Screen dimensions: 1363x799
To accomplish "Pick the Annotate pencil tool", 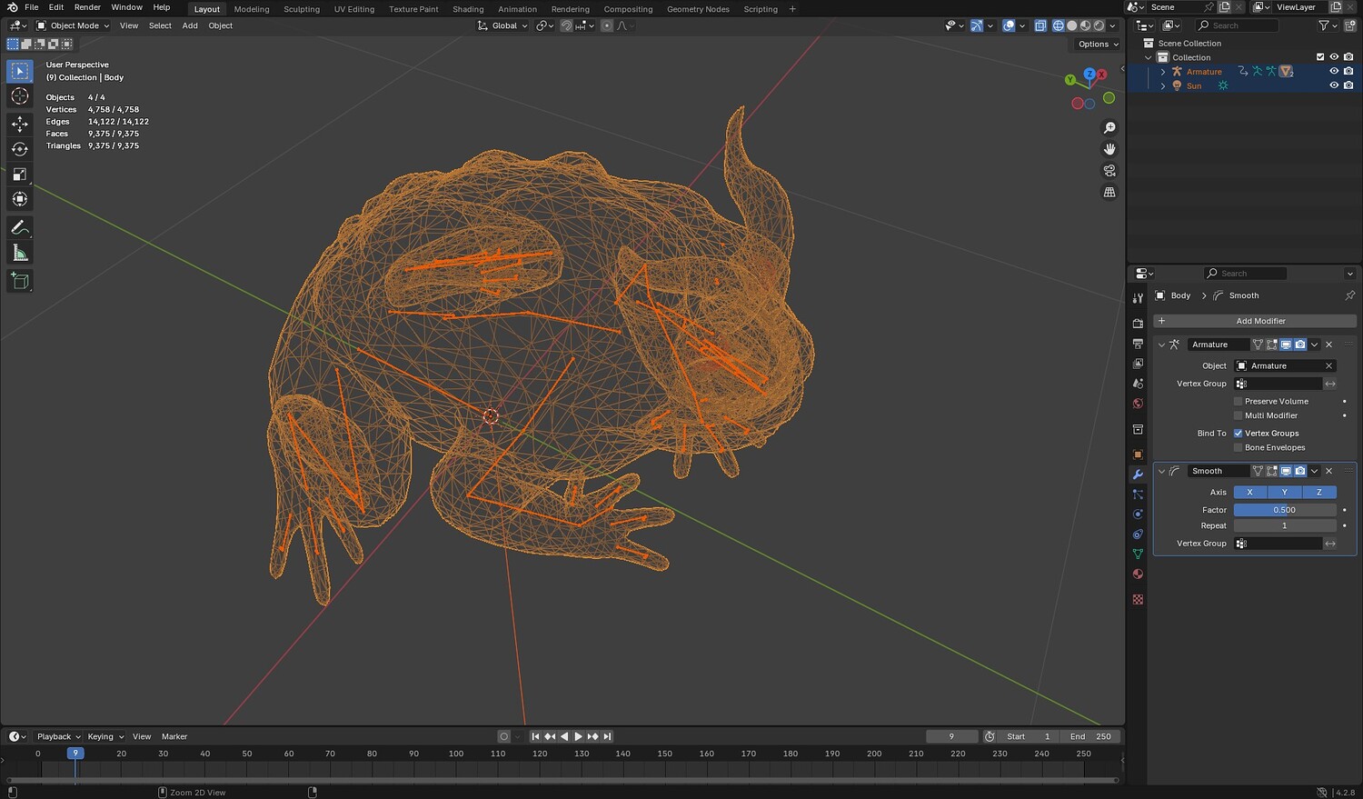I will 20,227.
